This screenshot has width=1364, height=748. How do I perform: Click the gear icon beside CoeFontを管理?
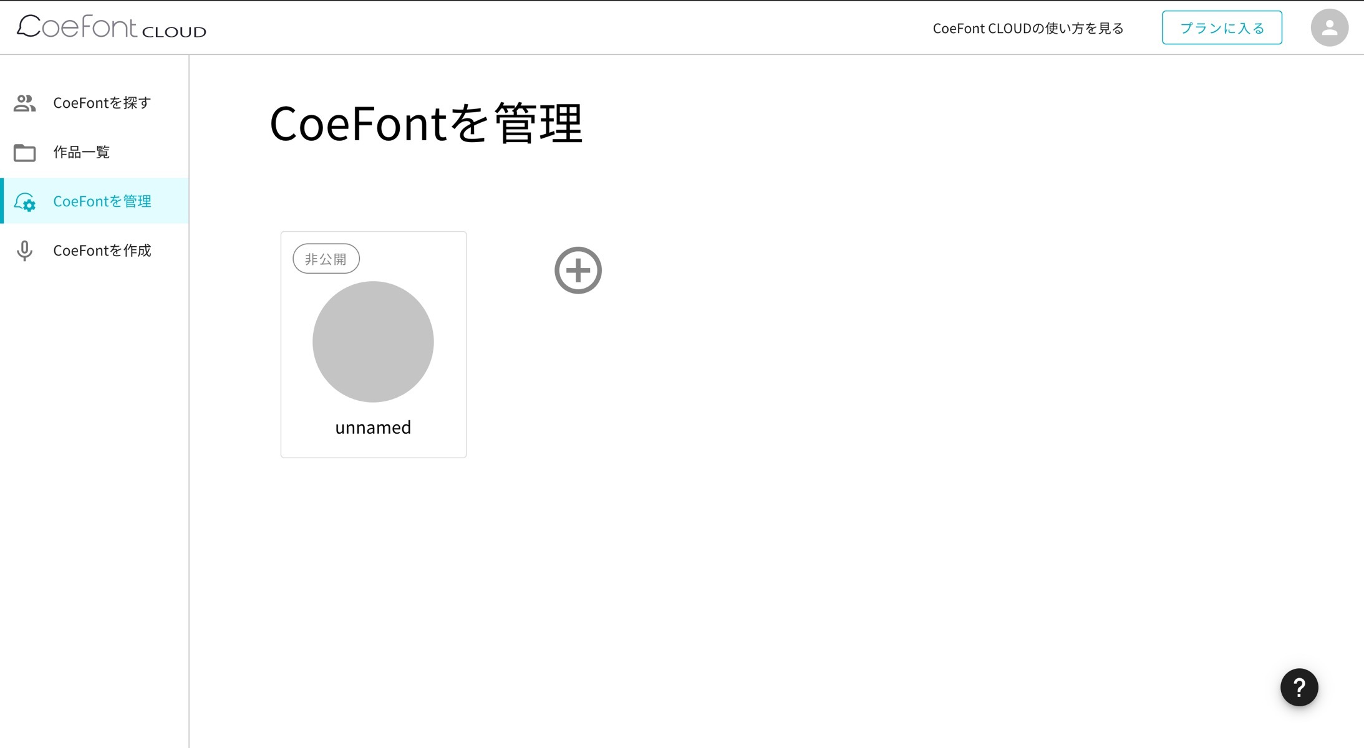(x=24, y=201)
